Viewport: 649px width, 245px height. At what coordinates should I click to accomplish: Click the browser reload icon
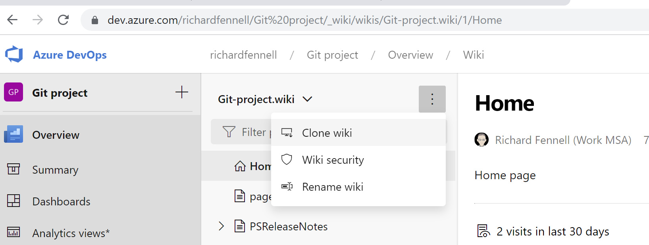point(64,20)
